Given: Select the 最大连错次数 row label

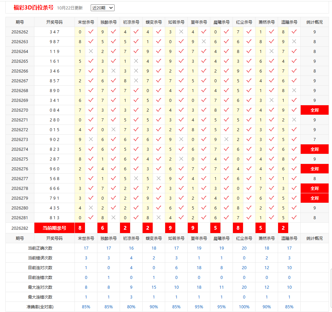Looking at the screenshot, I should (x=40, y=297).
